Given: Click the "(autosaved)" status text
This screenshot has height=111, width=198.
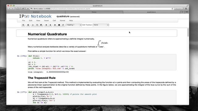Looking at the screenshot, I should (75, 17).
